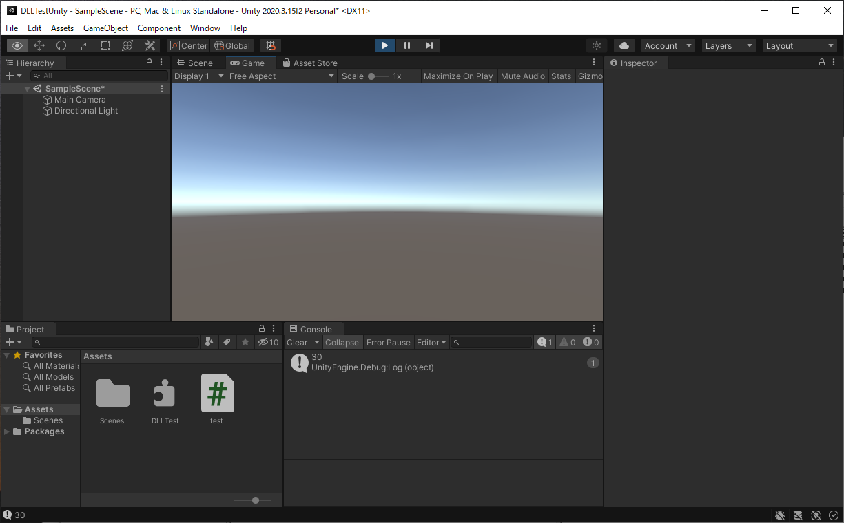This screenshot has height=523, width=844.
Task: Select the test C# script asset
Action: pyautogui.click(x=217, y=400)
